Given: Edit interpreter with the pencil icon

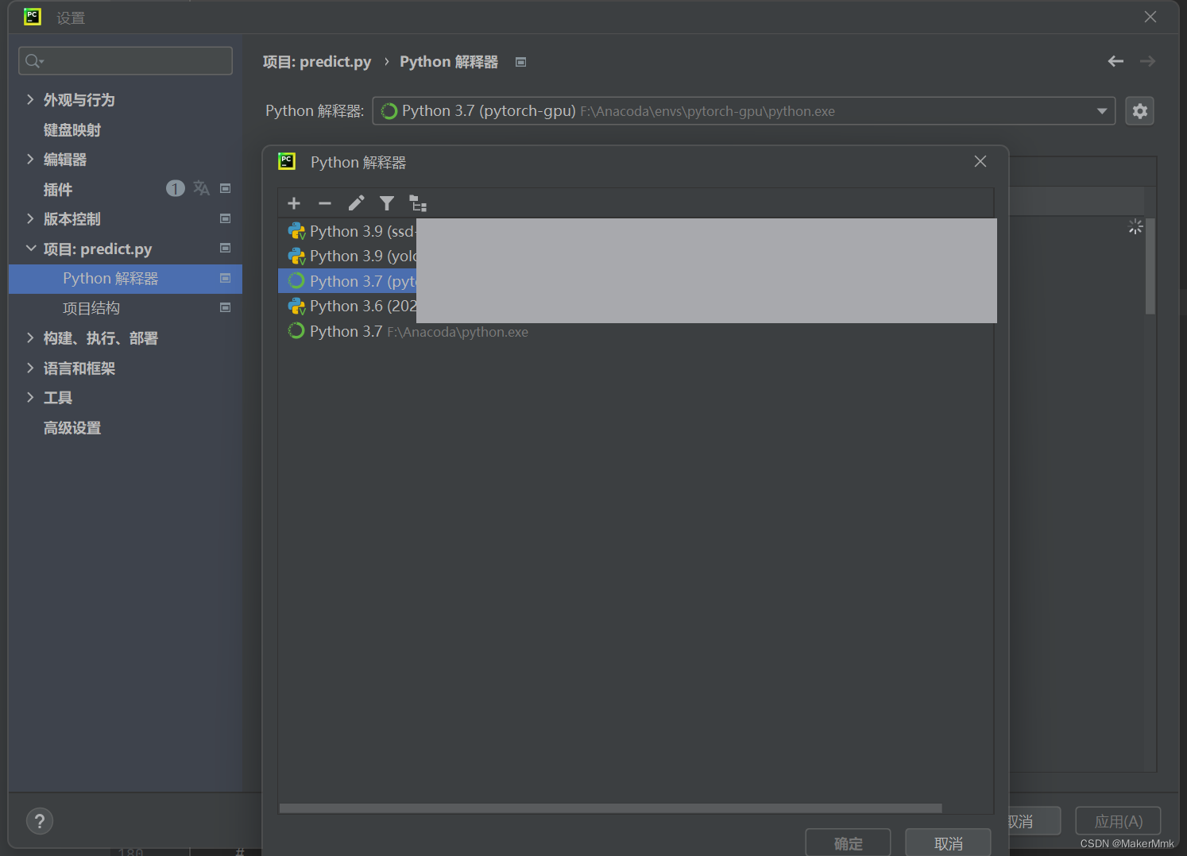Looking at the screenshot, I should tap(356, 204).
